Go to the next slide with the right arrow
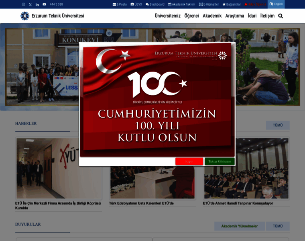Image resolution: width=305 pixels, height=241 pixels. pyautogui.click(x=282, y=67)
